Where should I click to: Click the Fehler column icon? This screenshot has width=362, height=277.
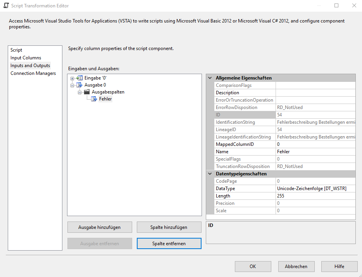94,99
